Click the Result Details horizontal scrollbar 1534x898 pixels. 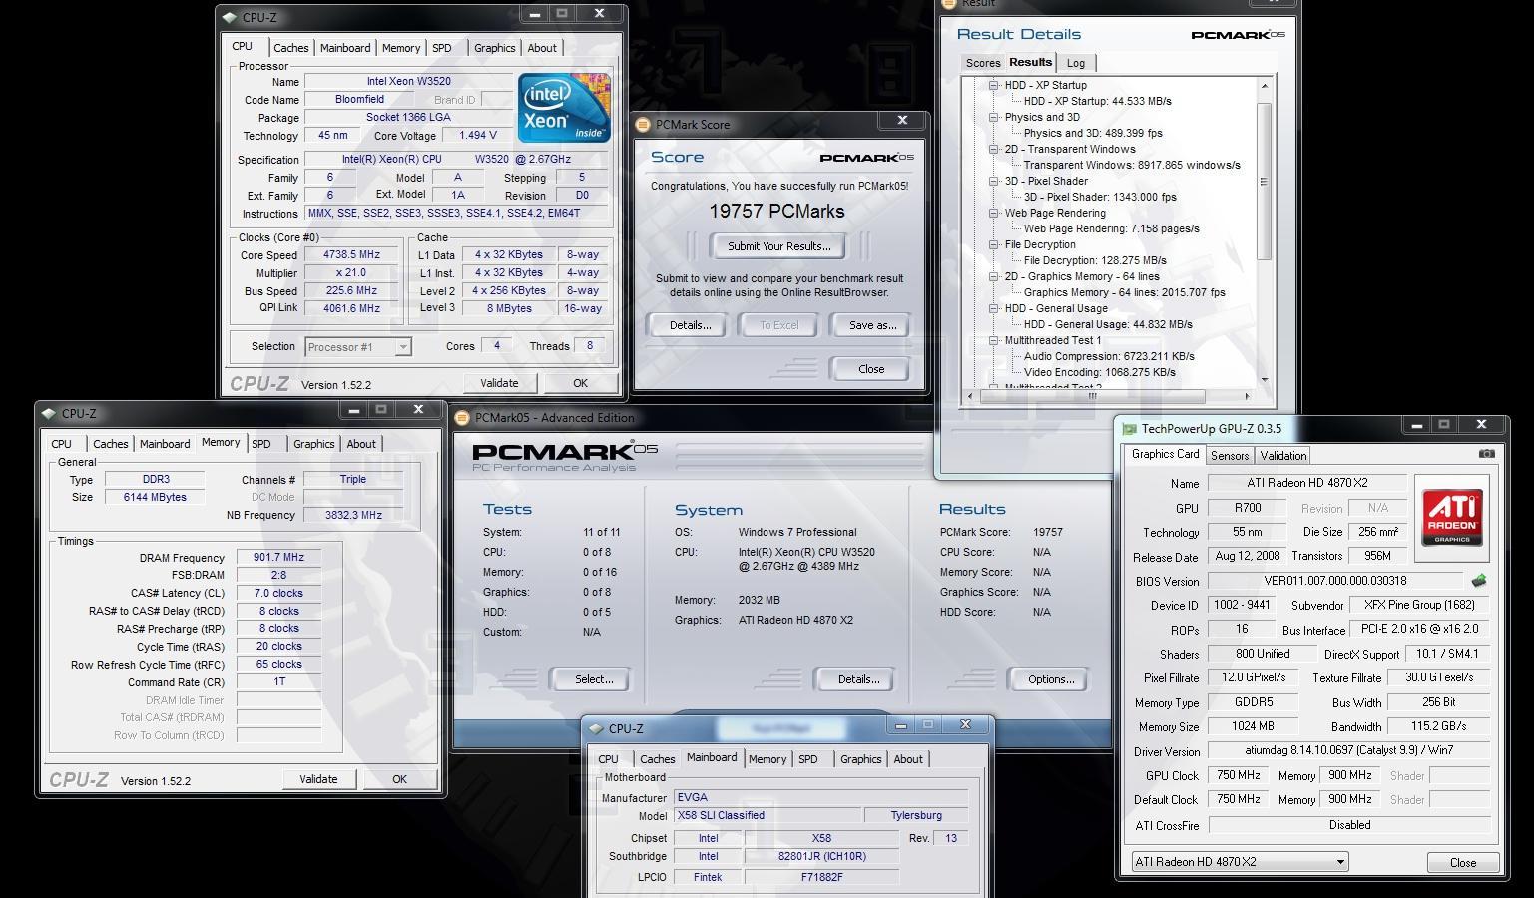pos(1093,396)
